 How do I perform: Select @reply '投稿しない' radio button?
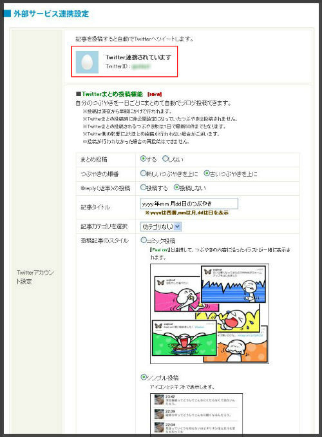coord(176,188)
